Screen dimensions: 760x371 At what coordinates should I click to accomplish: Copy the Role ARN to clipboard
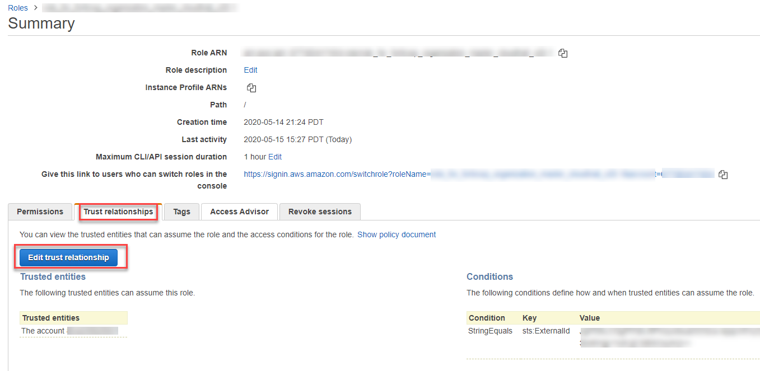[x=563, y=53]
